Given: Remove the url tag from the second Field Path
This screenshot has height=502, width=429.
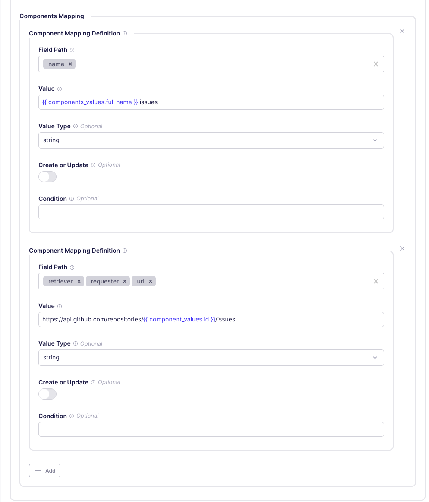Looking at the screenshot, I should point(151,281).
